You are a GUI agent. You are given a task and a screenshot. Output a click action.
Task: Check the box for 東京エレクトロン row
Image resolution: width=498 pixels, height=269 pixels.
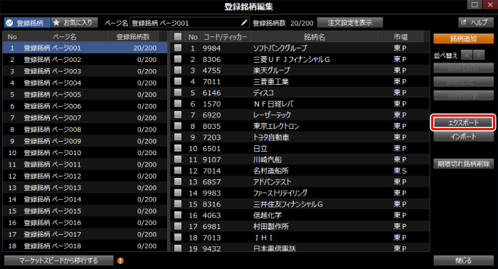pos(178,126)
